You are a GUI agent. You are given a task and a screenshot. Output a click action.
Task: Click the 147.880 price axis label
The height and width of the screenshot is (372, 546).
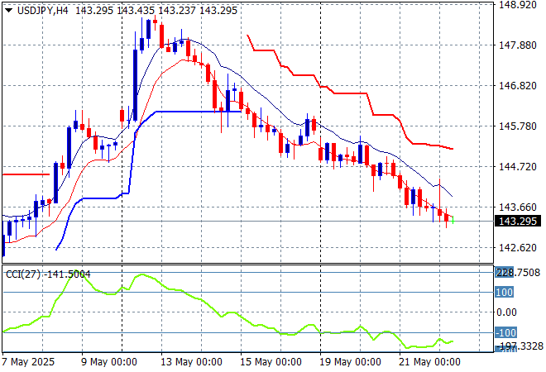[515, 45]
